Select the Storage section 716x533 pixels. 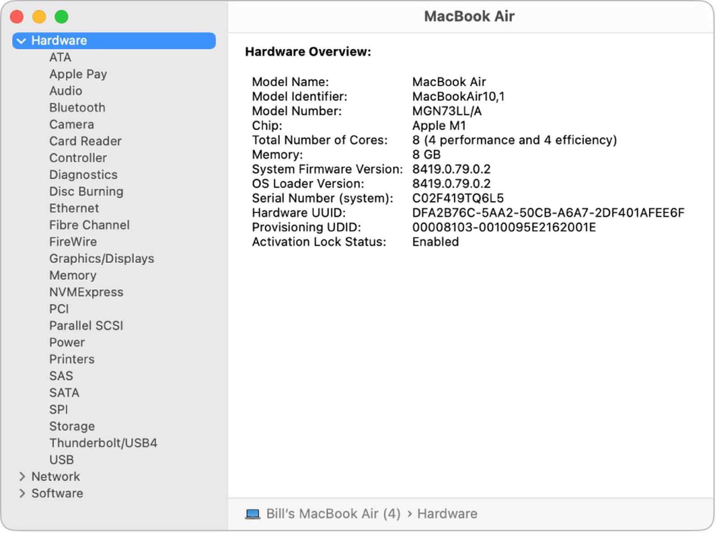(x=72, y=426)
